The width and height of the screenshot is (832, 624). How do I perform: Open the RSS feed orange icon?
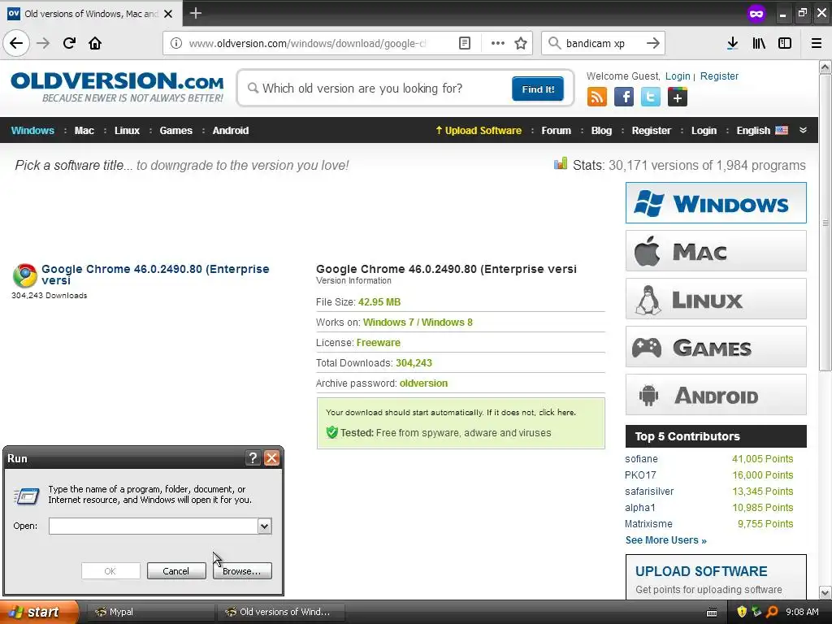click(x=597, y=97)
